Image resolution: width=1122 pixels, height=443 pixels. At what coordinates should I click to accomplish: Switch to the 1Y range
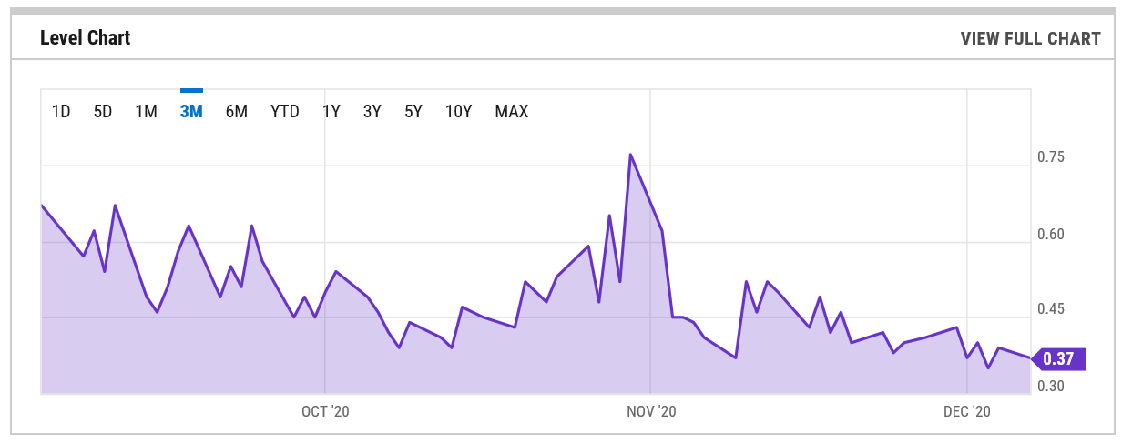tap(331, 112)
